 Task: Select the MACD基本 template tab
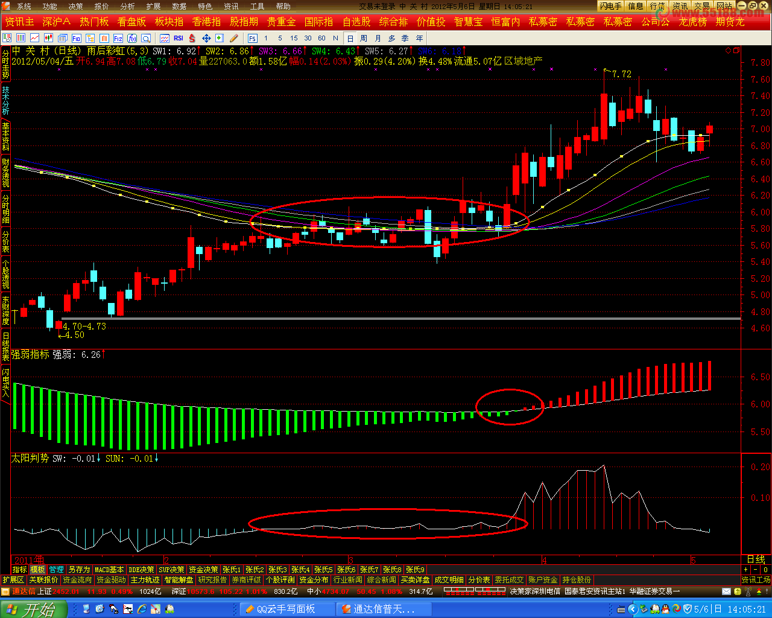(x=109, y=570)
